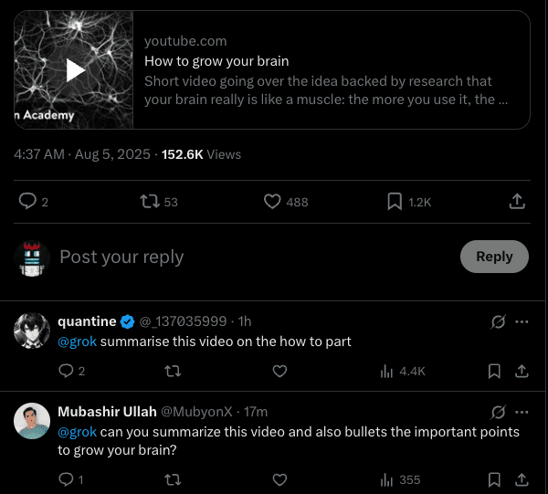This screenshot has width=548, height=494.
Task: Open Mubashir Ullah's profile name
Action: (107, 412)
